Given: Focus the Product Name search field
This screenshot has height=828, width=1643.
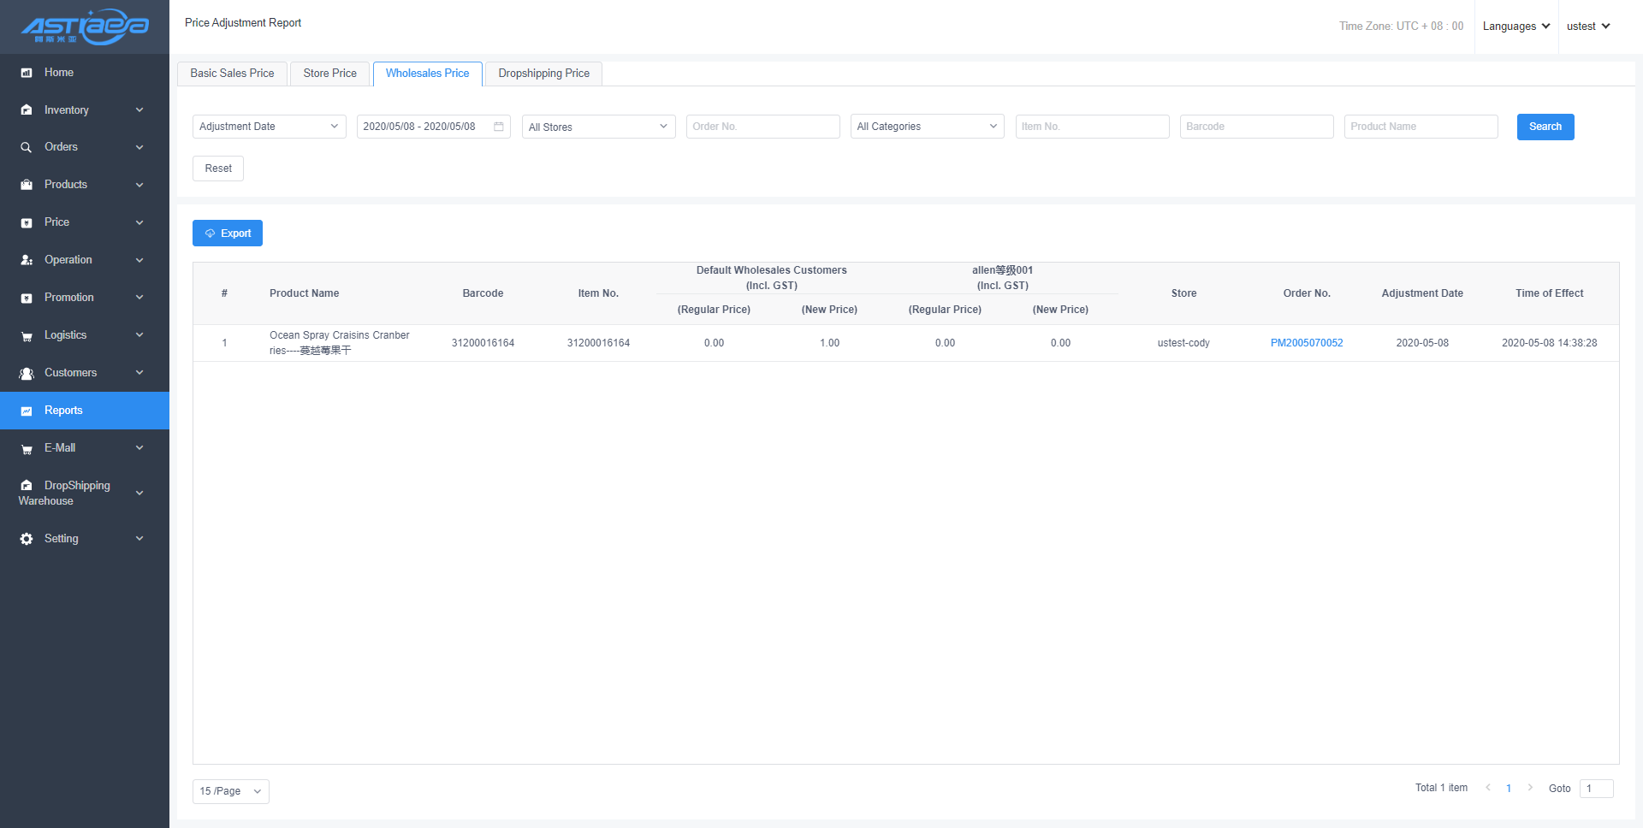Looking at the screenshot, I should point(1421,127).
